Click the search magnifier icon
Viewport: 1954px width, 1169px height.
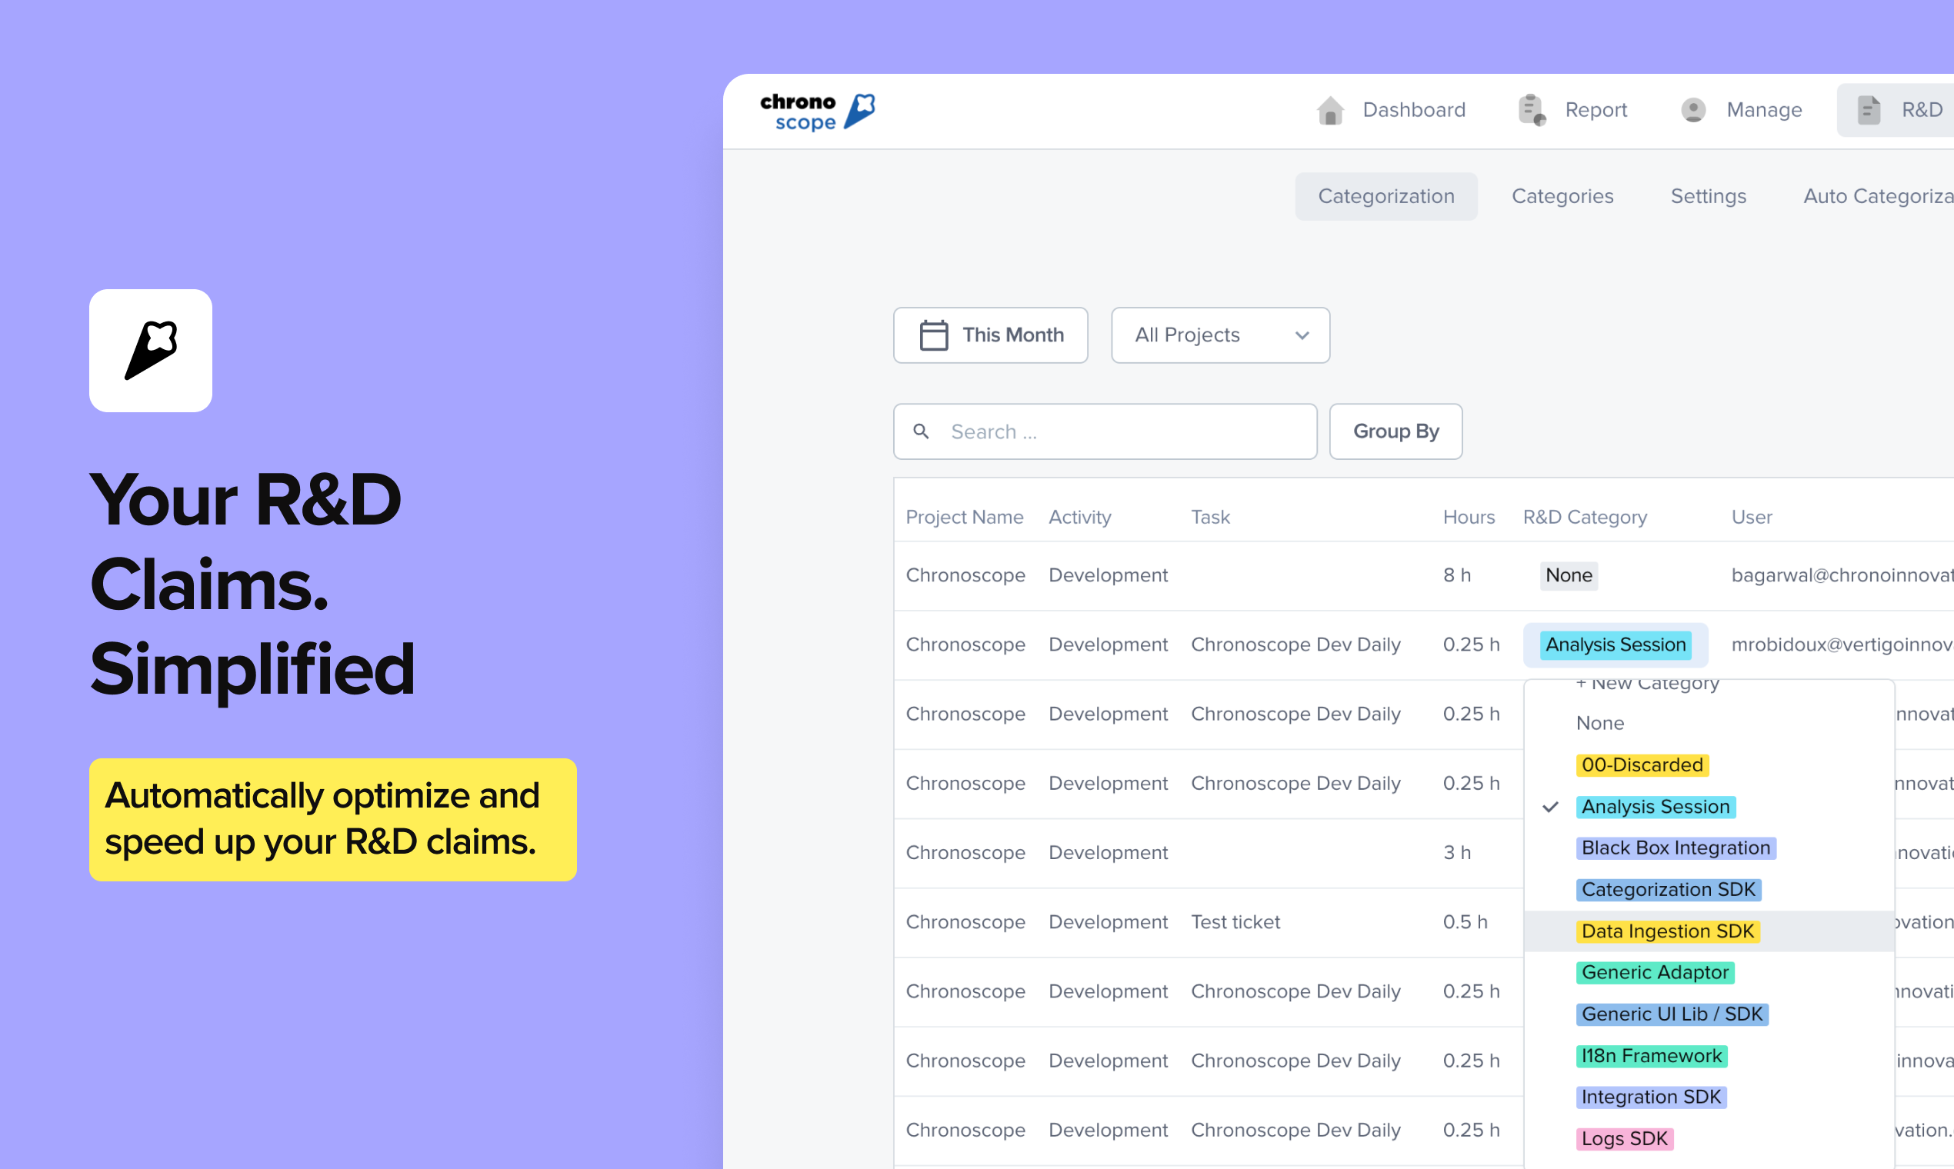tap(921, 431)
